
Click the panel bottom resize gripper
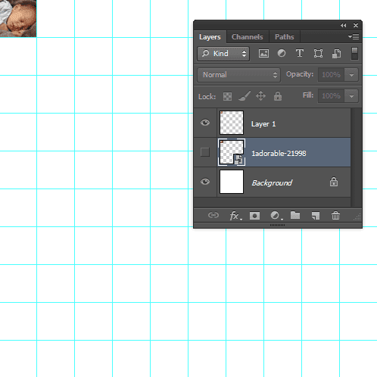[x=278, y=225]
